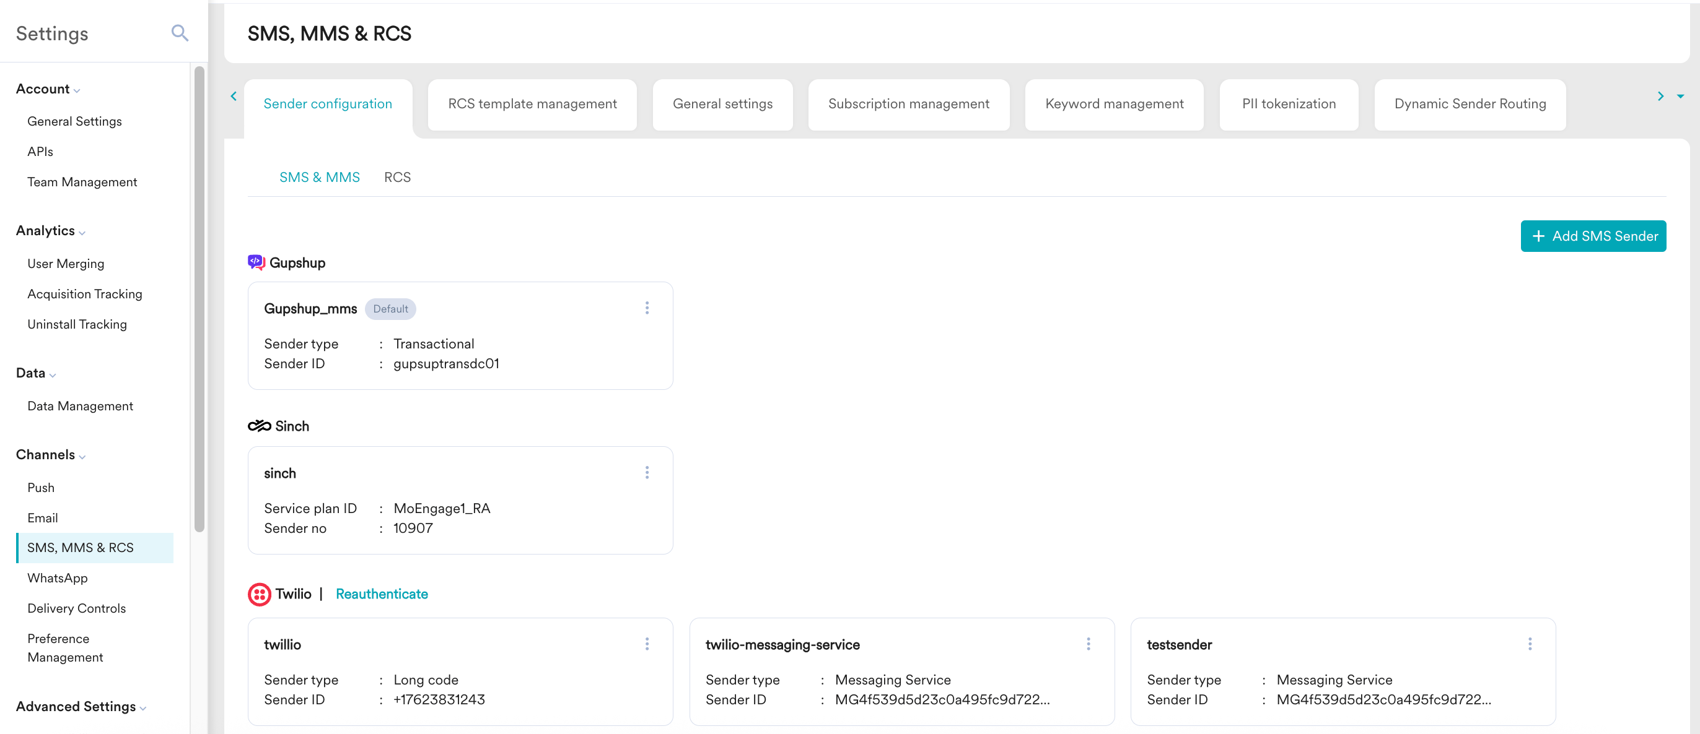Open WhatsApp channel settings
Viewport: 1700px width, 734px height.
58,579
